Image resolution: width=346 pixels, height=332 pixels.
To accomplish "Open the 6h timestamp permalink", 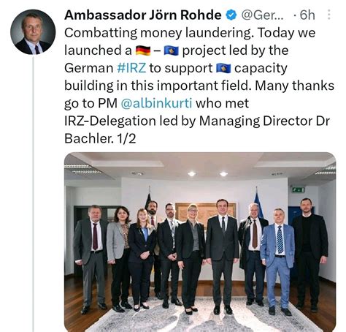I will click(x=307, y=15).
